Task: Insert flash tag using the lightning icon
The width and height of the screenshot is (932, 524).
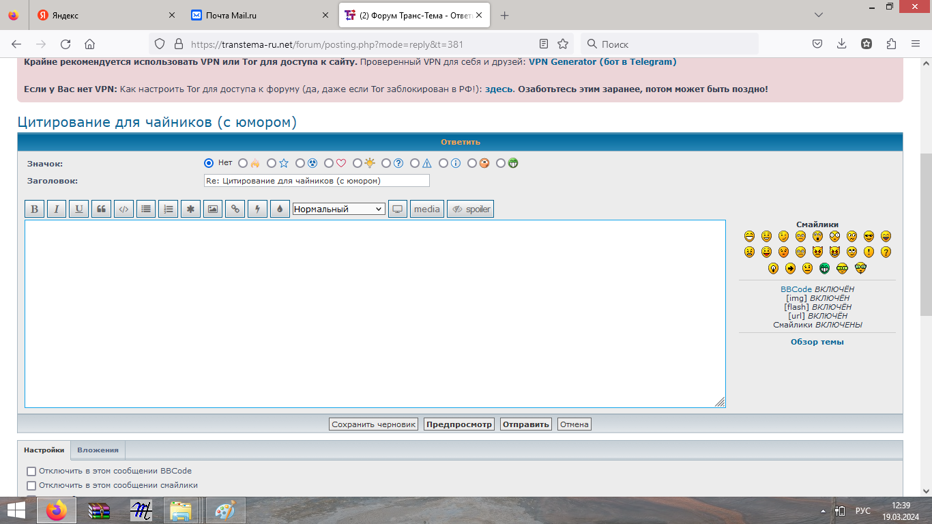Action: (257, 209)
